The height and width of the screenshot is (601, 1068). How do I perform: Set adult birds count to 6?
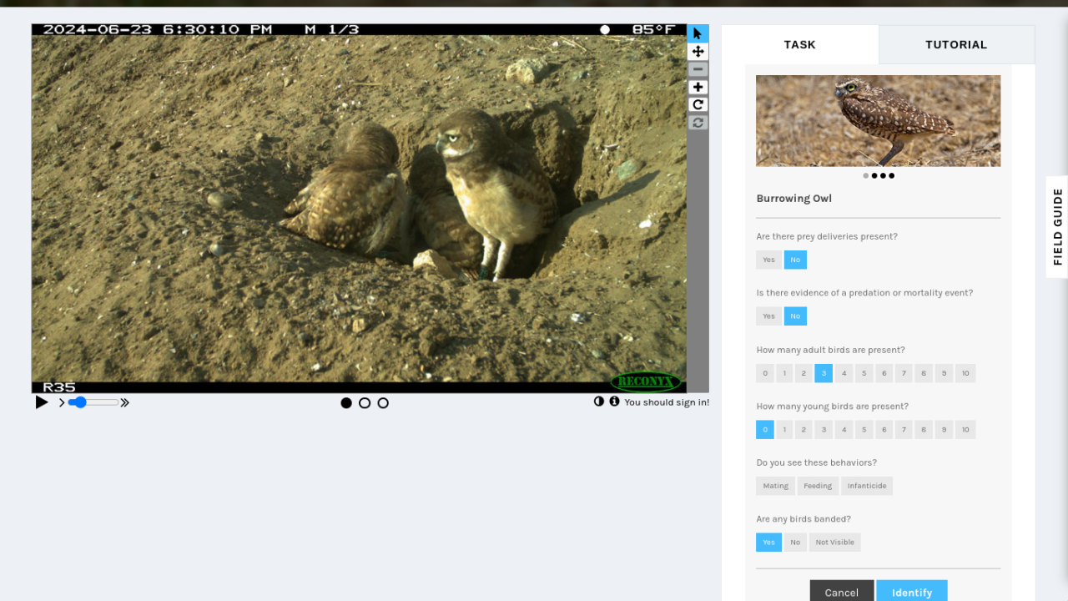pyautogui.click(x=884, y=373)
